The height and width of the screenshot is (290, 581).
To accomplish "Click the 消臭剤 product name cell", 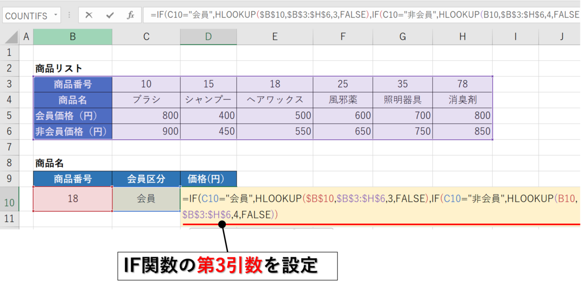I will point(462,100).
